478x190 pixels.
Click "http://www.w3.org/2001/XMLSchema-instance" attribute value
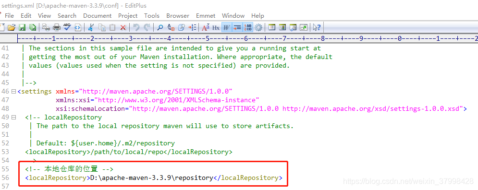[177, 100]
